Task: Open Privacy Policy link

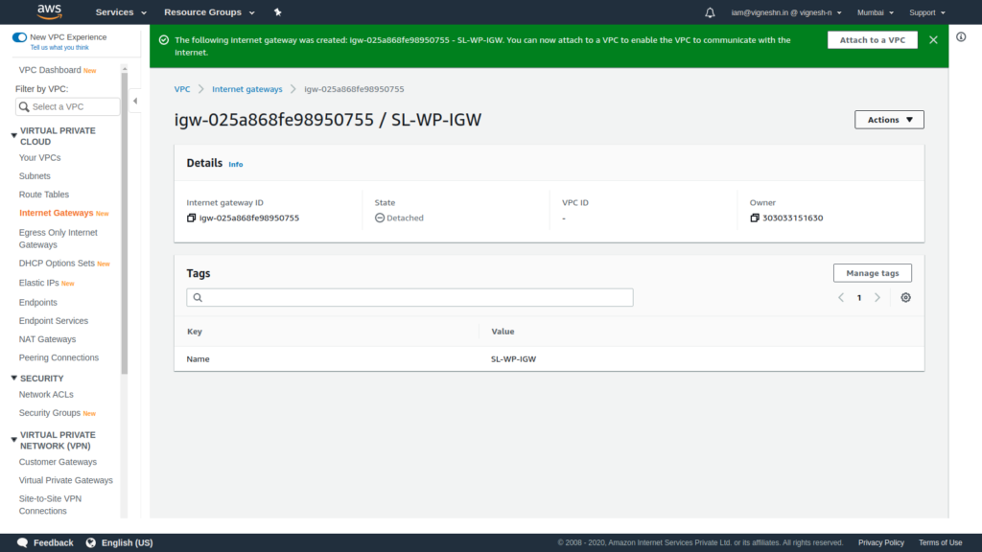Action: coord(881,542)
